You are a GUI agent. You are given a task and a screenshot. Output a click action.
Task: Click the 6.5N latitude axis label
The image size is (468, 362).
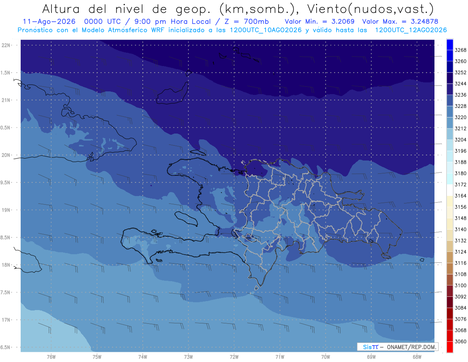pyautogui.click(x=5, y=347)
